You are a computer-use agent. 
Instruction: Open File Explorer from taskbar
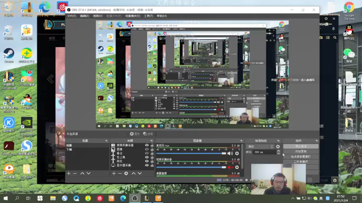coord(52,198)
